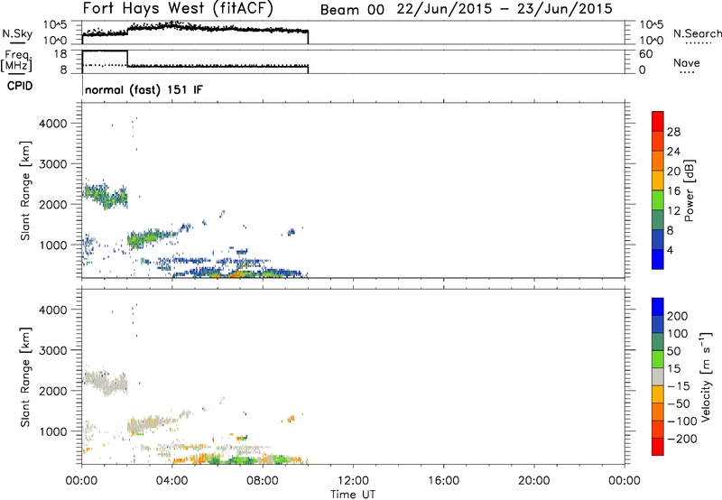Viewport: 722px width, 500px height.
Task: Click the '60' tick on Nave axis
Action: coord(645,54)
